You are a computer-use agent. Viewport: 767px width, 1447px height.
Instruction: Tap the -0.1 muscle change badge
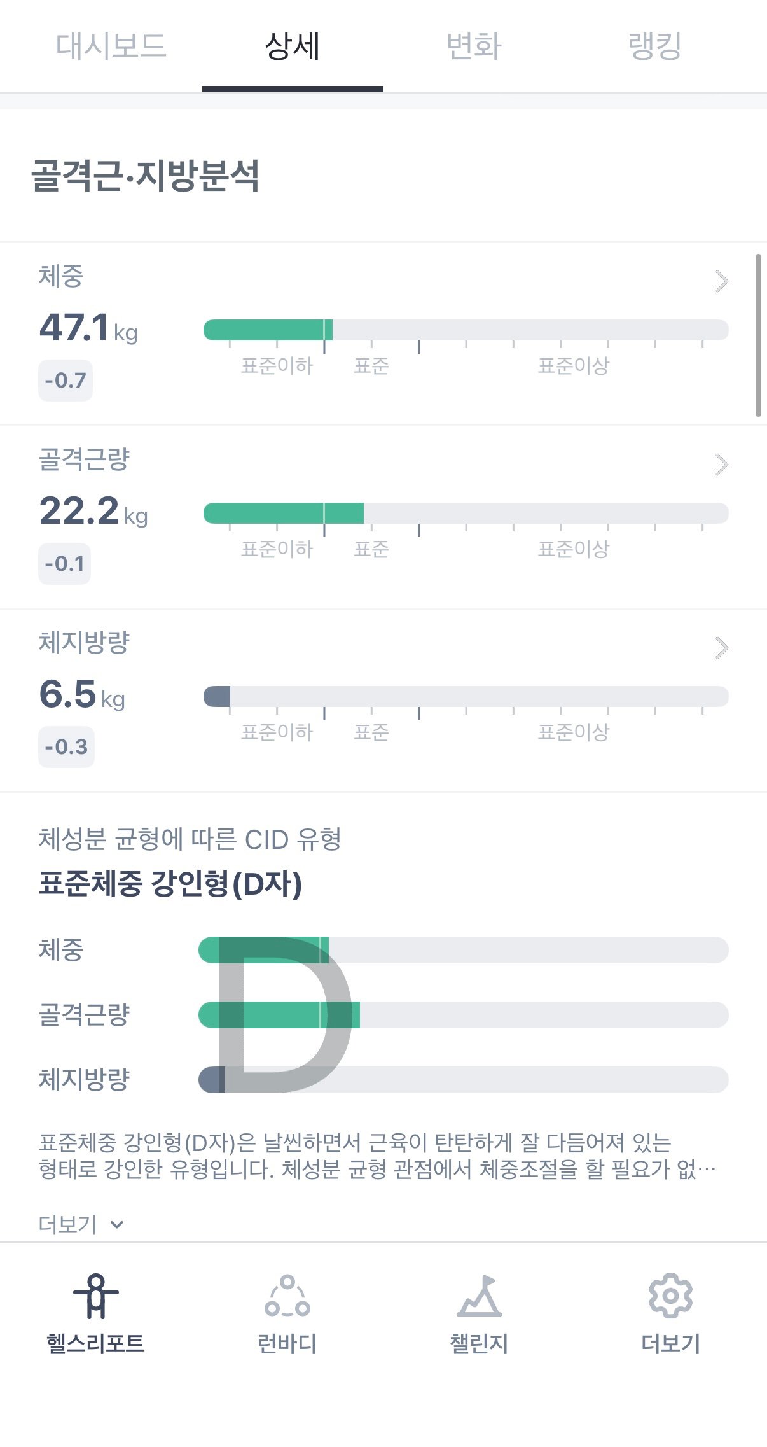64,564
